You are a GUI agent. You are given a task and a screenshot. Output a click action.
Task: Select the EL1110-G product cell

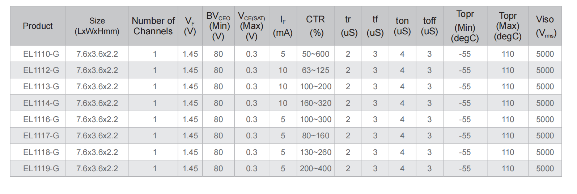[x=41, y=54]
